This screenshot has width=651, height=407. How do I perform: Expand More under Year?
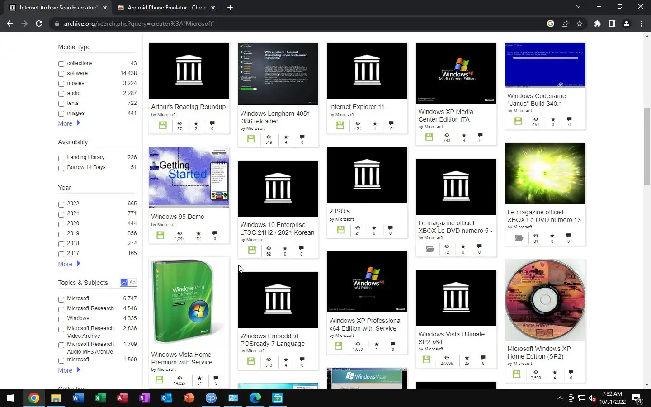click(x=69, y=264)
